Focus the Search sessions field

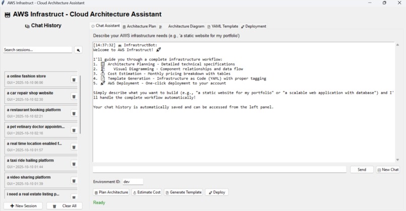click(x=38, y=50)
